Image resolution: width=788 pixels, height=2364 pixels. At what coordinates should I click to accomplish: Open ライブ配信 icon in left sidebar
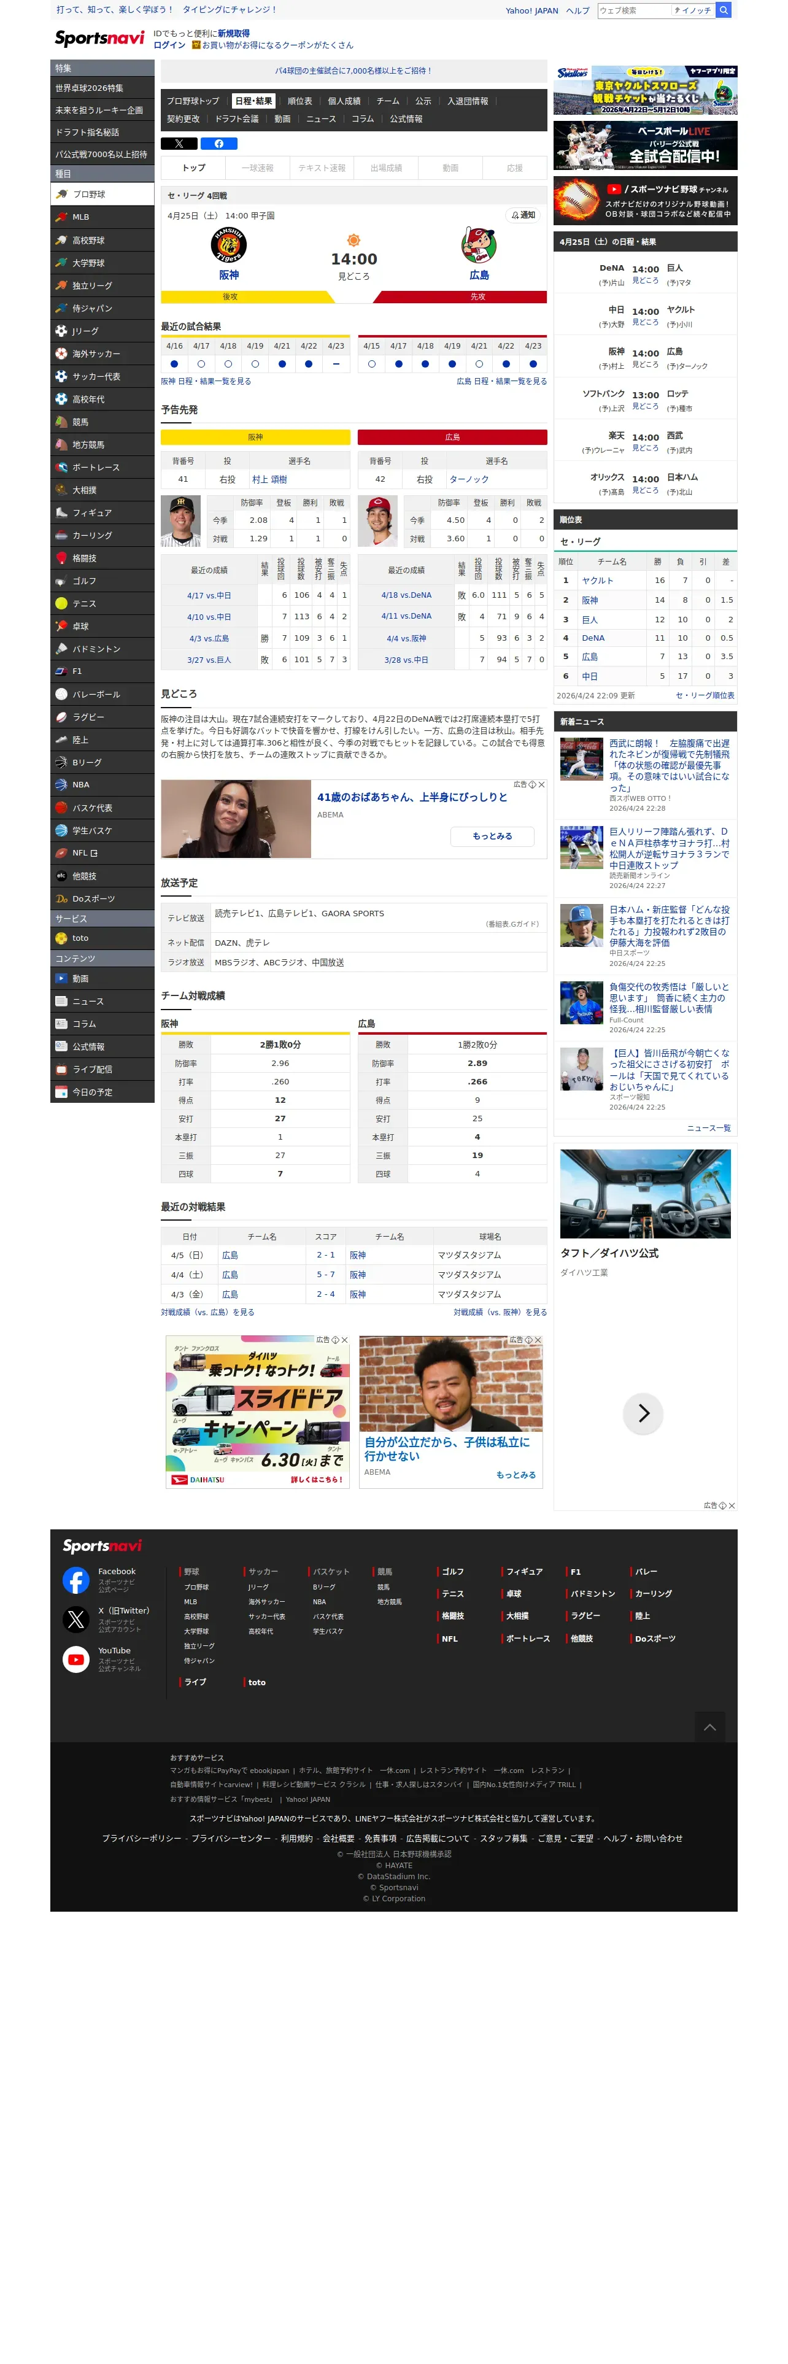[61, 1069]
